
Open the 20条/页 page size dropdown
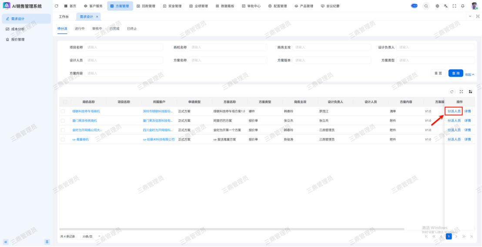pos(91,236)
